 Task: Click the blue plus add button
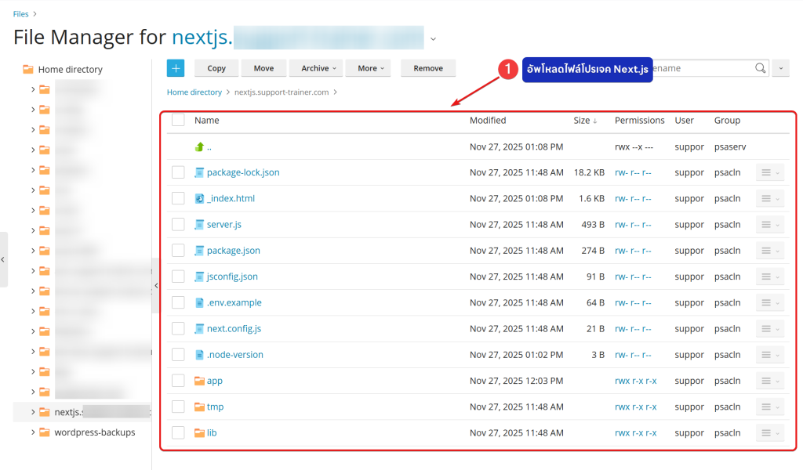[176, 68]
